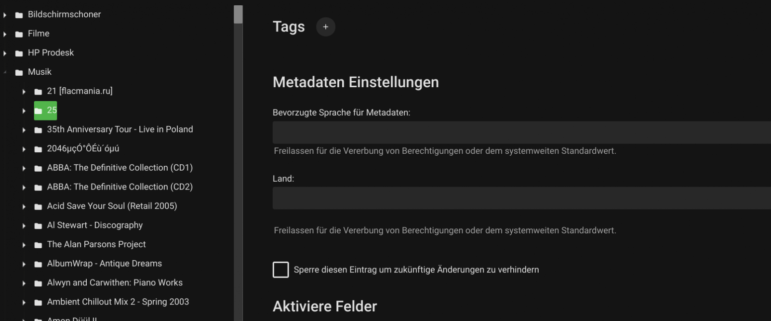Check 'Sperre diesen Eintrag' to prevent future changes
Screen dimensions: 771x321
(280, 269)
